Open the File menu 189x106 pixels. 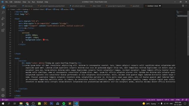click(x=6, y=2)
